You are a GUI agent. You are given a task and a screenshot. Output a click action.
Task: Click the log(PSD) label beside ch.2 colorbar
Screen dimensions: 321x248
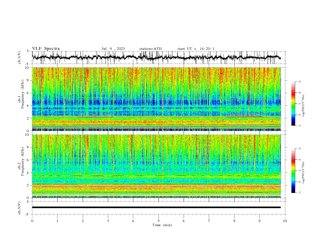pyautogui.click(x=303, y=173)
